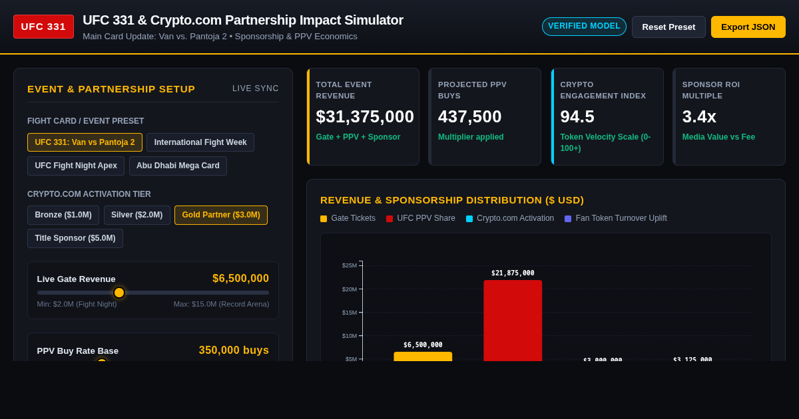Click the 'Min: $2.0M (Fight Night)' text
This screenshot has width=799, height=419.
[77, 304]
